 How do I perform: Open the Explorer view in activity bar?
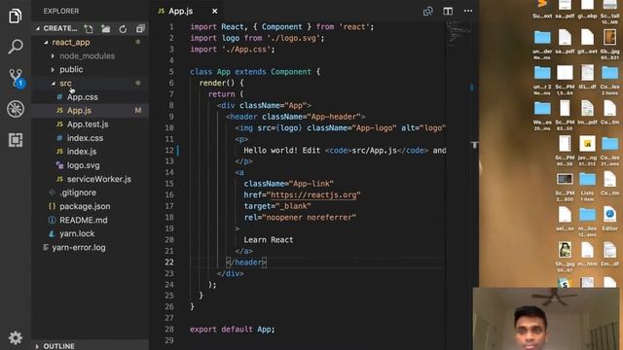pos(16,17)
